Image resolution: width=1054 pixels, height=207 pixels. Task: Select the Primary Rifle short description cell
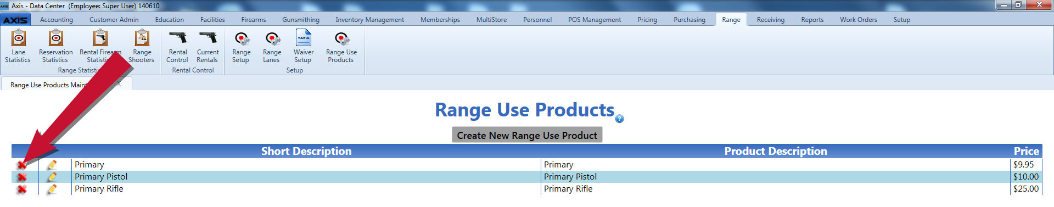[306, 189]
